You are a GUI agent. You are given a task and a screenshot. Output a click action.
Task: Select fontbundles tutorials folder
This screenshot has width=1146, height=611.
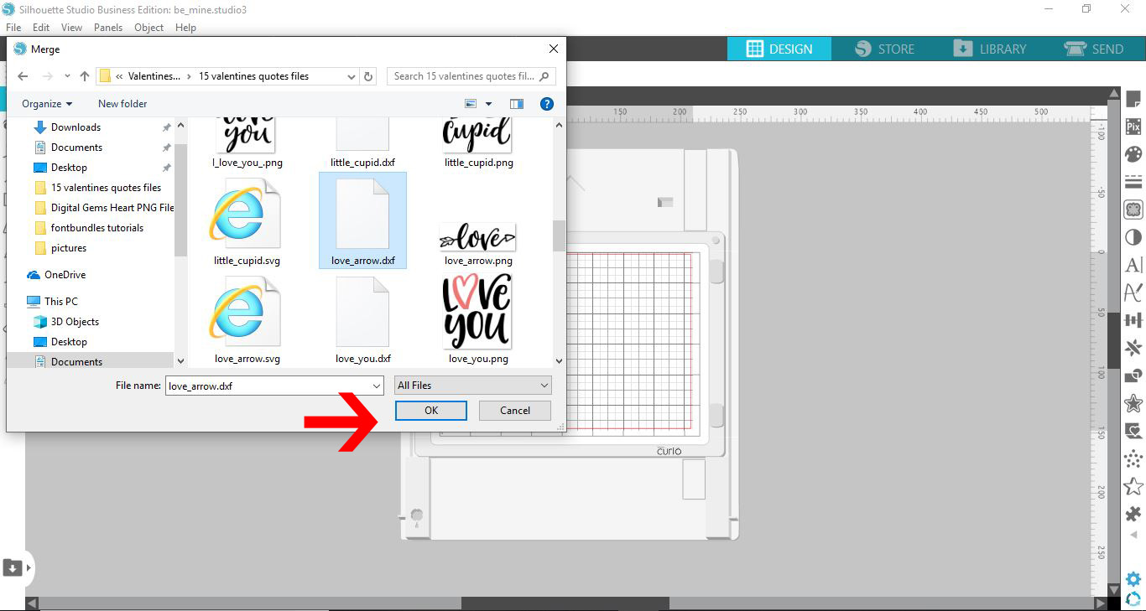[x=97, y=228]
